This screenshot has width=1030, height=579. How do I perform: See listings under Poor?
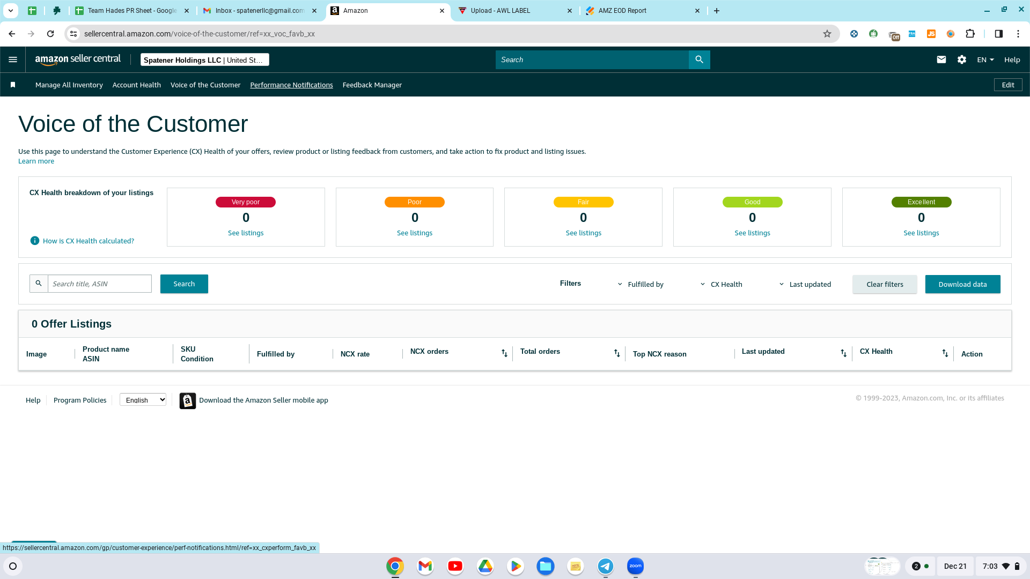[x=415, y=233]
